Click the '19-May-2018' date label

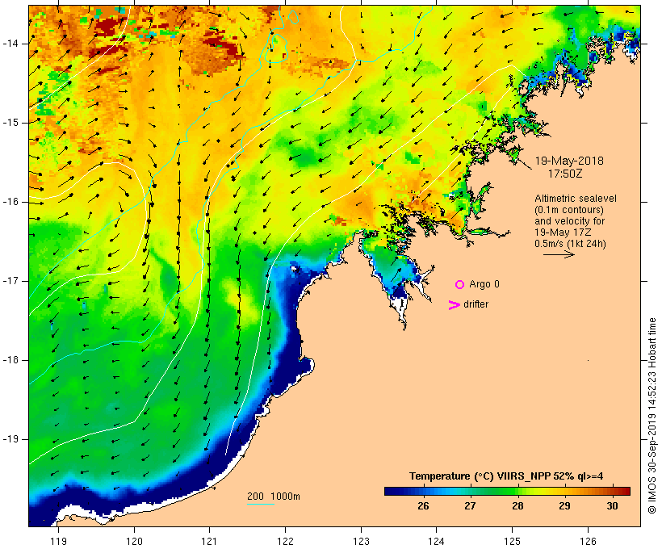click(x=569, y=161)
